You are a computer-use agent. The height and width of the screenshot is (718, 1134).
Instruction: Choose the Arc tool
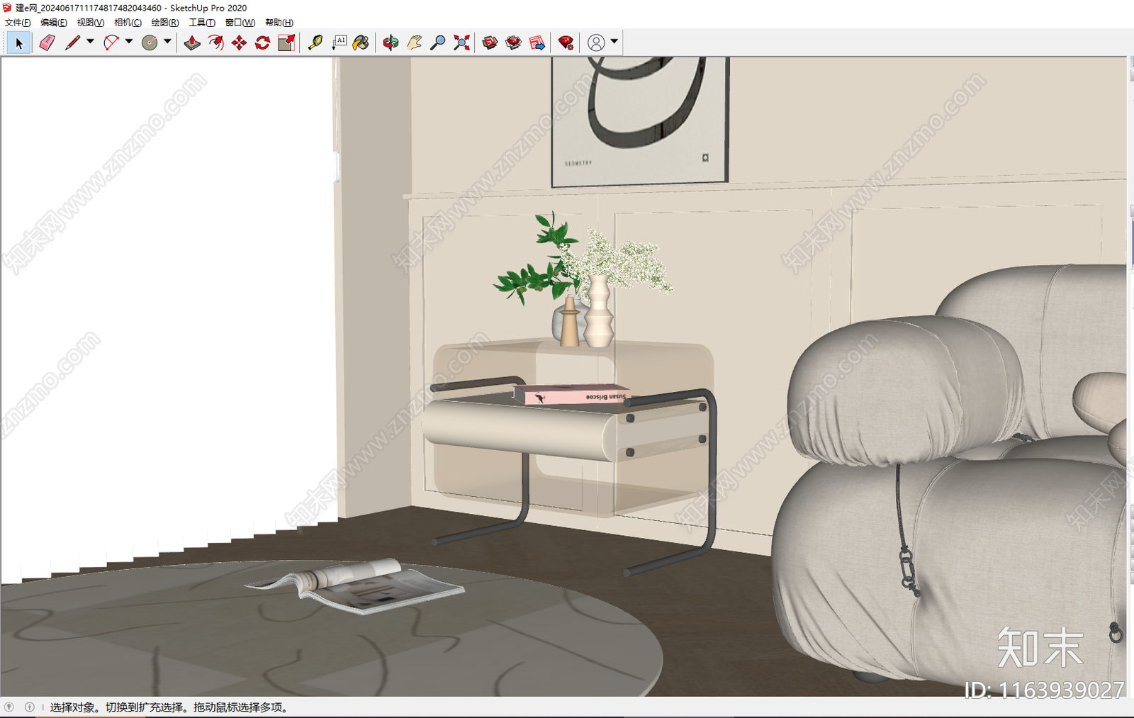(111, 43)
